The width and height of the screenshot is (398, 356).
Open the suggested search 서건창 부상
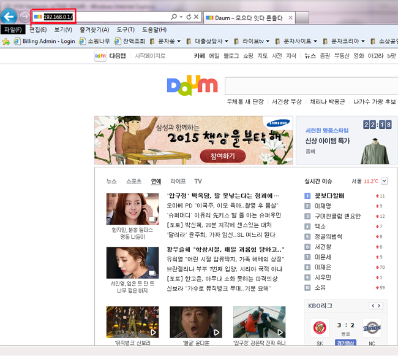287,102
